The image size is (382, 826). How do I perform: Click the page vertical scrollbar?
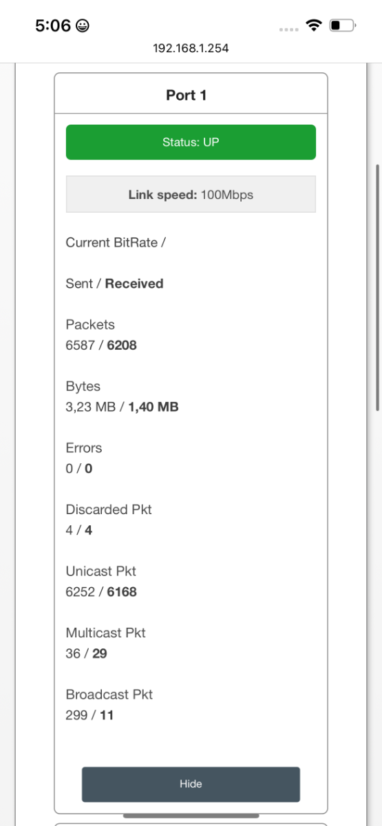378,288
